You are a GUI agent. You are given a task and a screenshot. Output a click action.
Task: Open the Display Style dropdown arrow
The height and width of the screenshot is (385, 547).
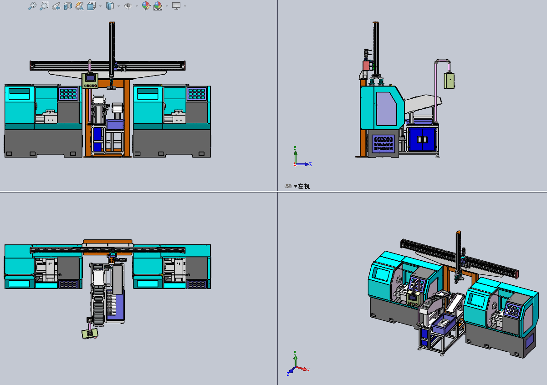(118, 6)
